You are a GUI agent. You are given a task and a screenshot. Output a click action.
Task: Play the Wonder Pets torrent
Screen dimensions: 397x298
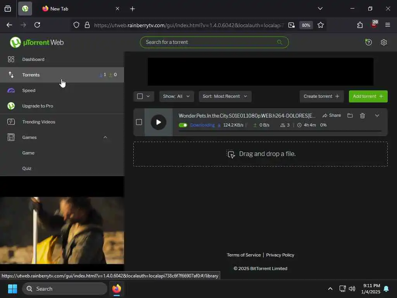click(159, 122)
